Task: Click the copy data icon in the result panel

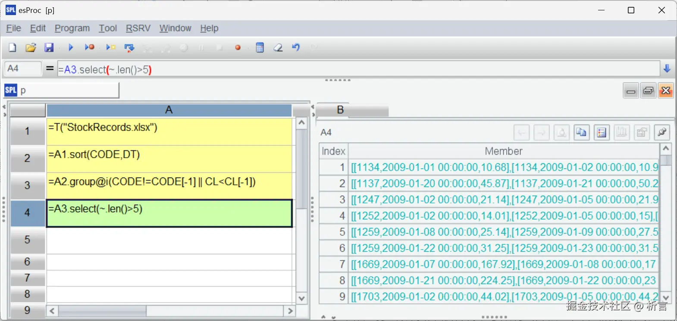Action: (x=581, y=132)
